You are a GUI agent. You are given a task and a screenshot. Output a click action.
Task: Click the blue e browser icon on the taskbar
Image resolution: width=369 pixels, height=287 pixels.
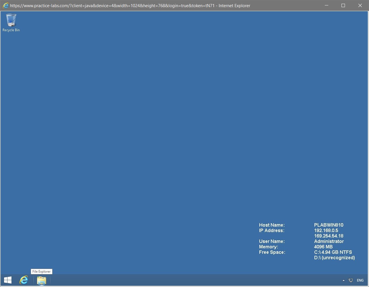24,280
